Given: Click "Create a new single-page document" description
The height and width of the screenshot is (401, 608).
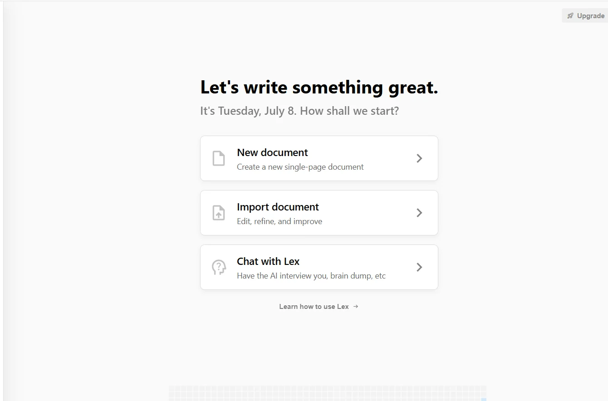Looking at the screenshot, I should [300, 167].
